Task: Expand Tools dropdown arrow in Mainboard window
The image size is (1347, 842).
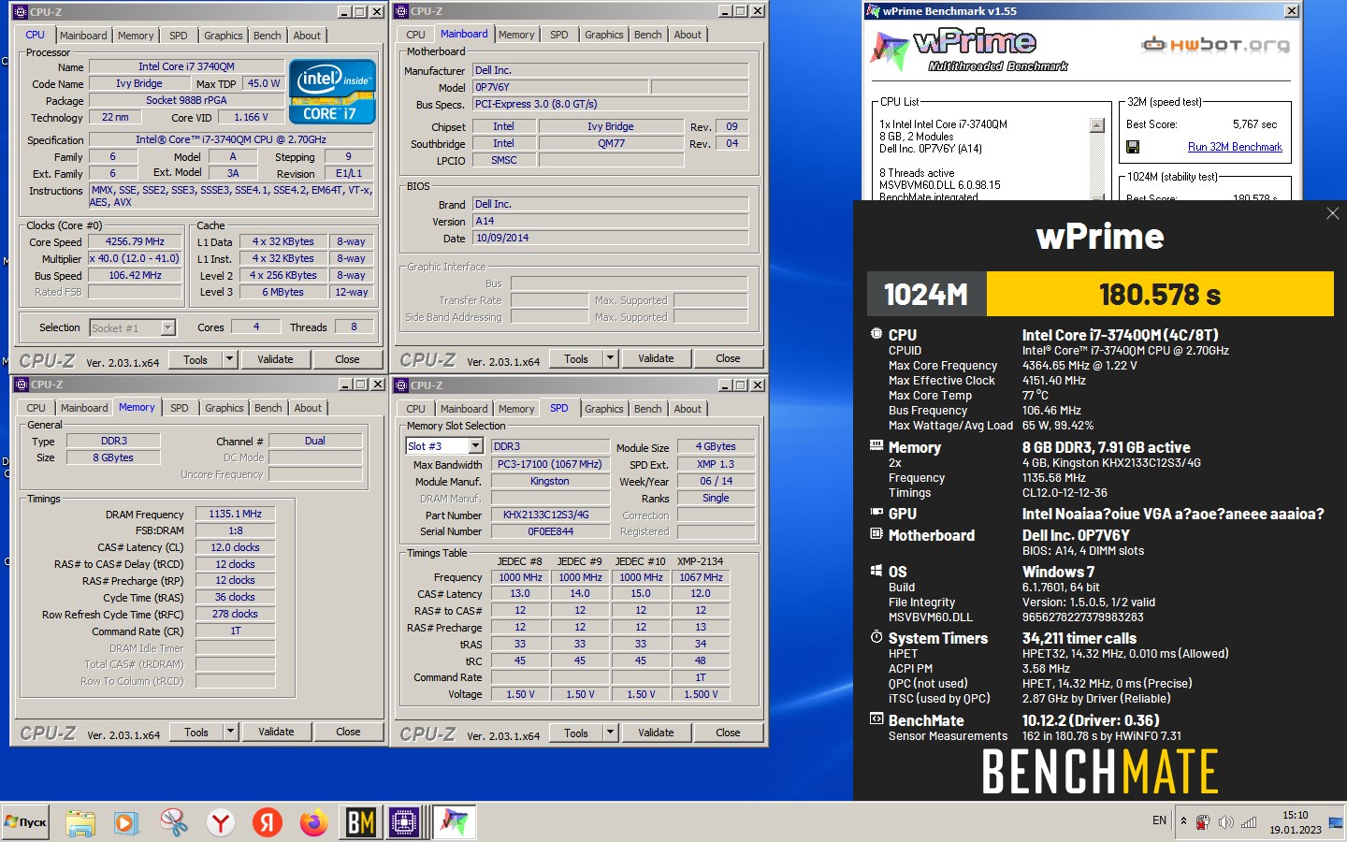Action: (x=610, y=358)
